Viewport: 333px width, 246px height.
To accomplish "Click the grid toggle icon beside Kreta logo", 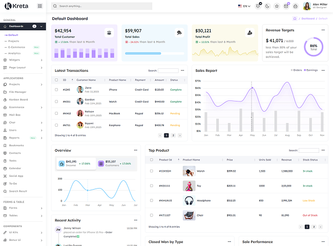I will pos(40,6).
